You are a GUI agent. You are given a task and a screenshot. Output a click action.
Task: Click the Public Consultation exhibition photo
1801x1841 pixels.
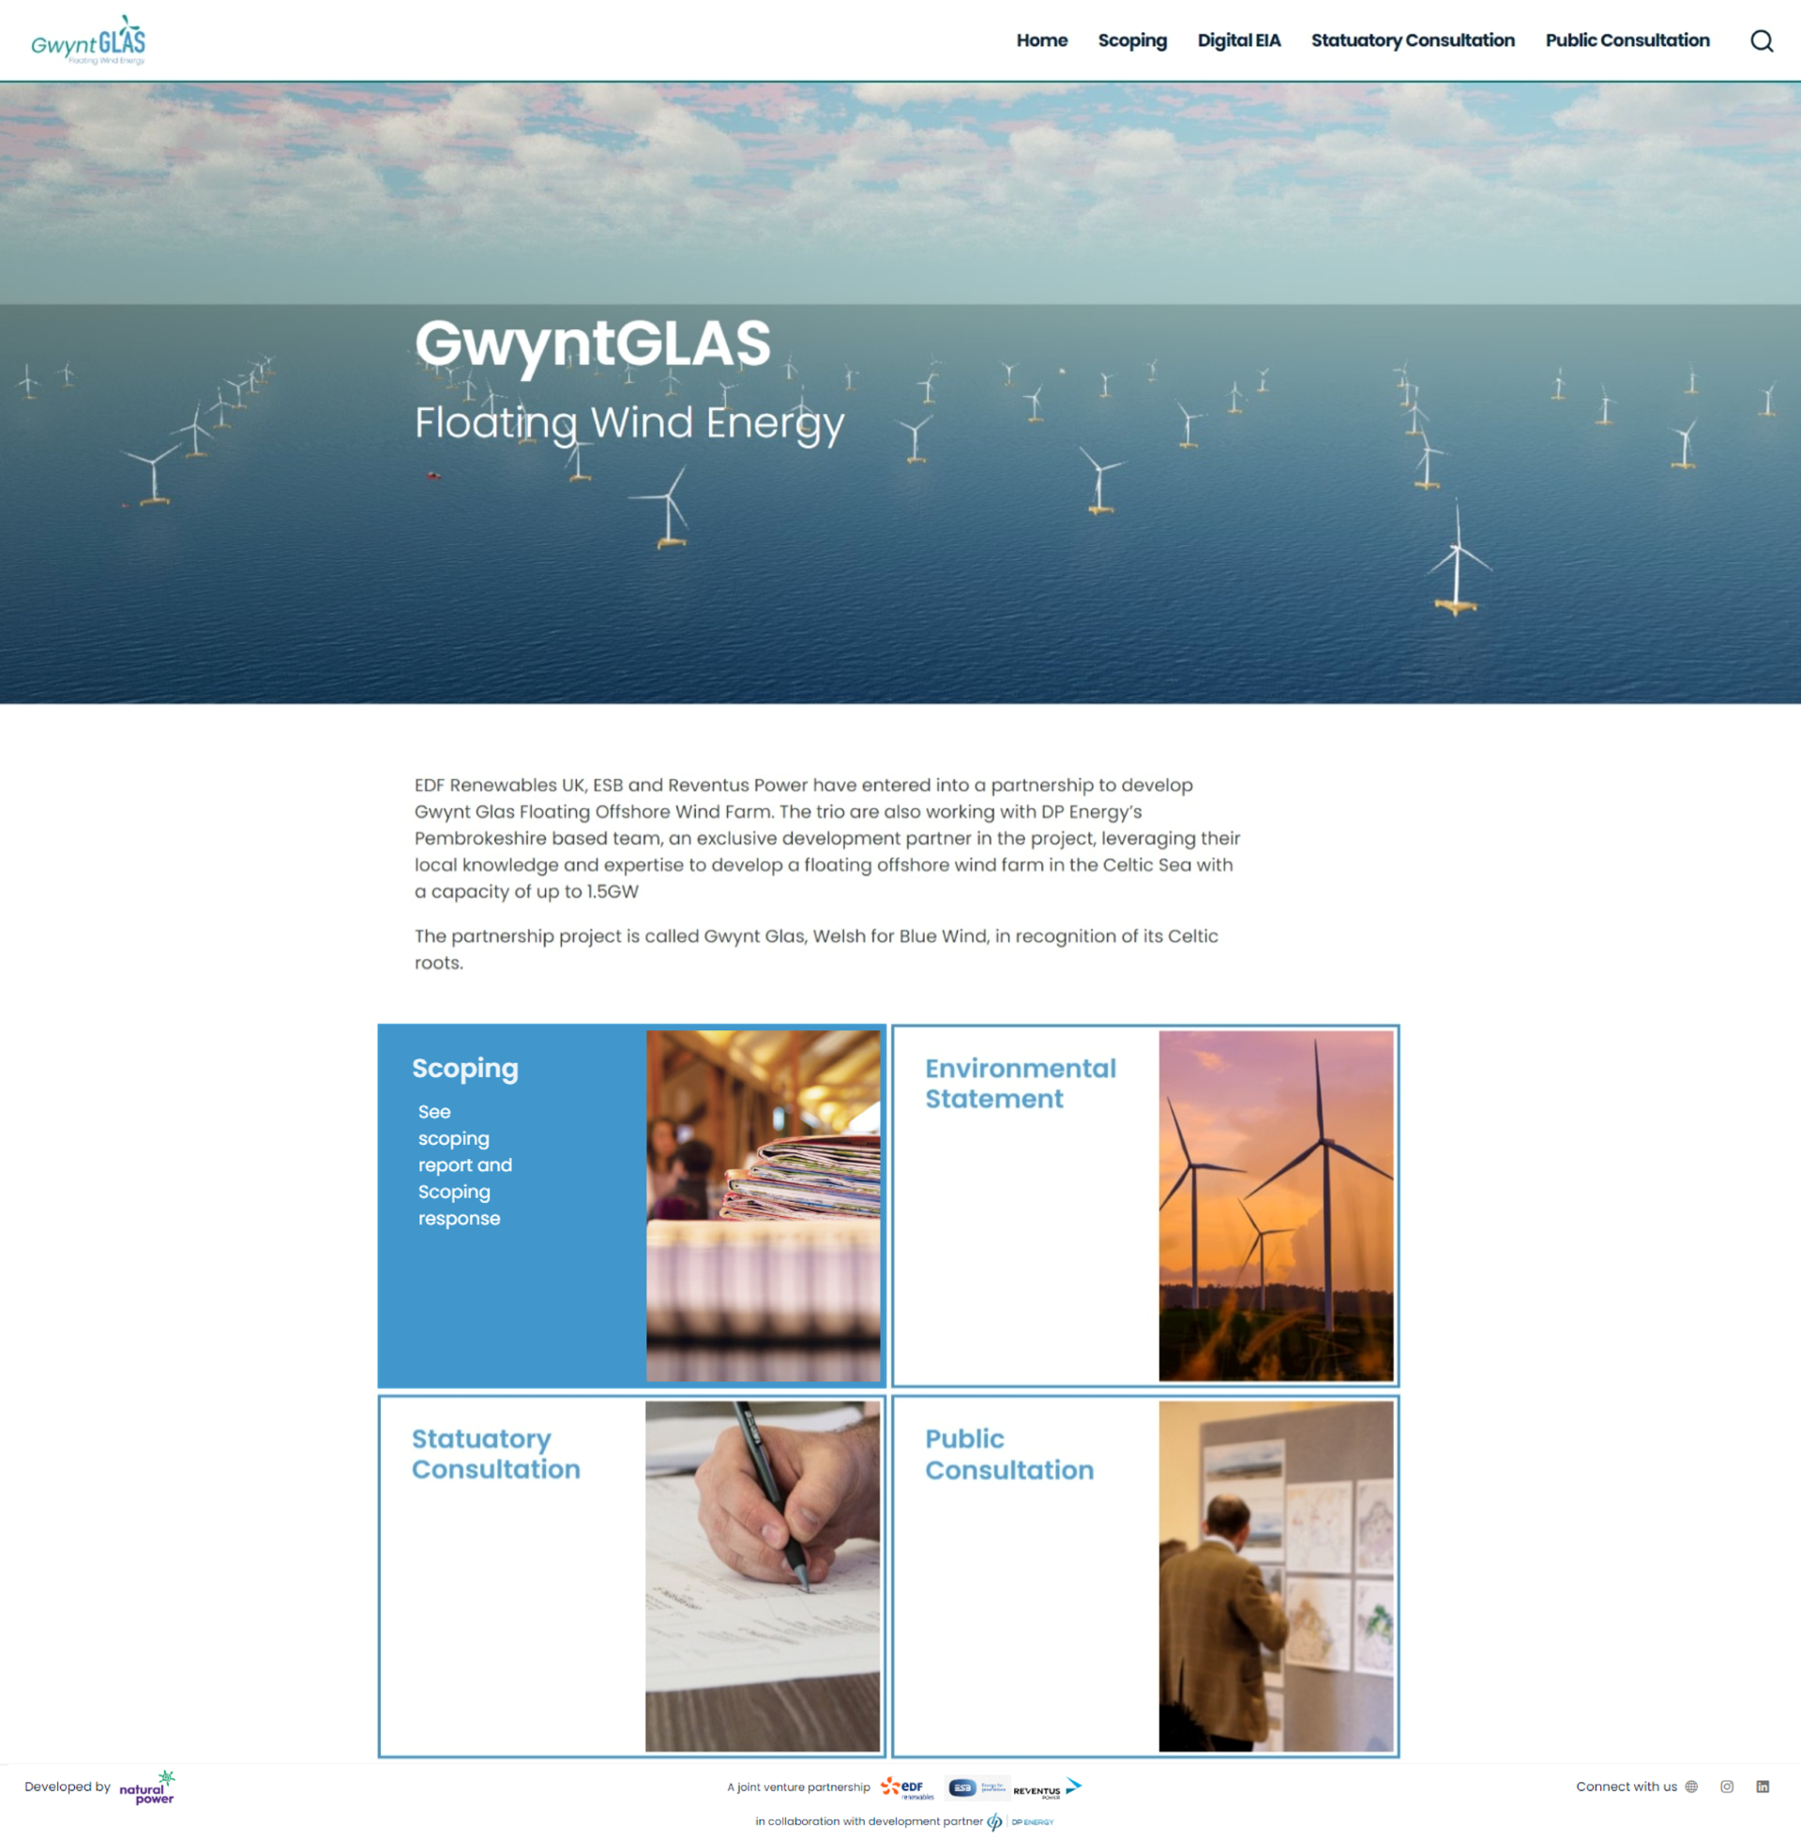(x=1275, y=1576)
